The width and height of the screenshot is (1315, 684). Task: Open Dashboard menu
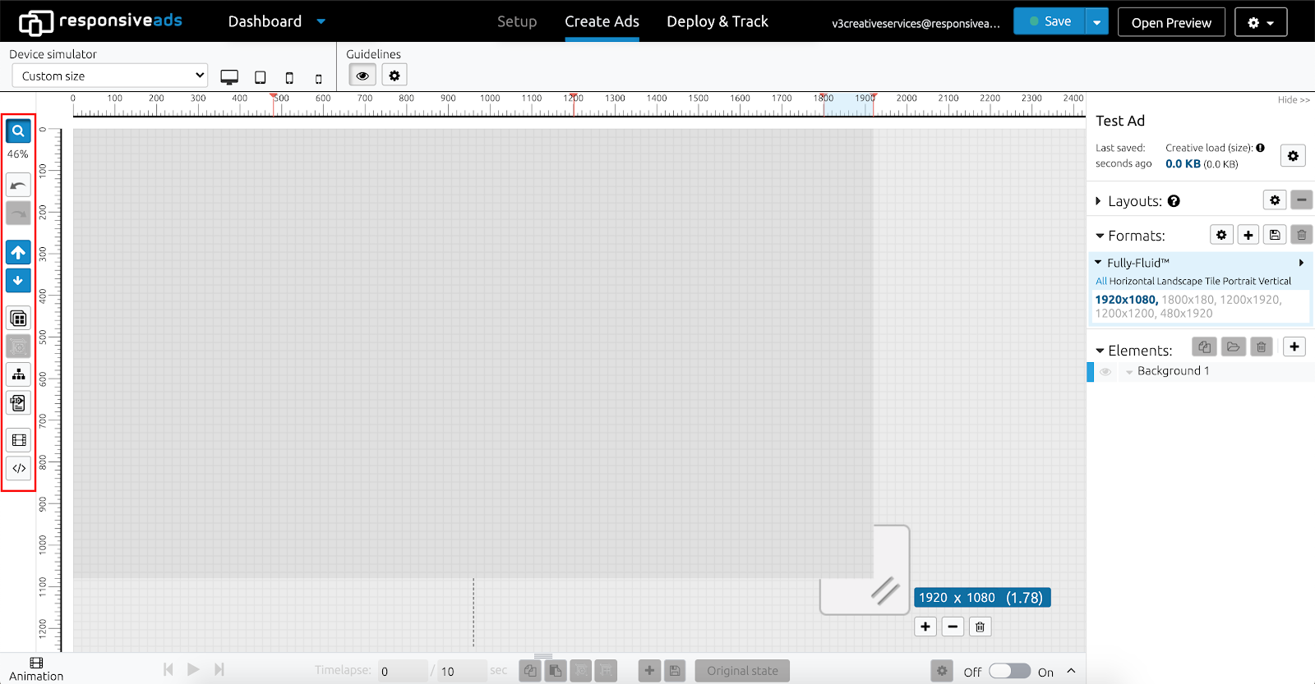[x=265, y=21]
